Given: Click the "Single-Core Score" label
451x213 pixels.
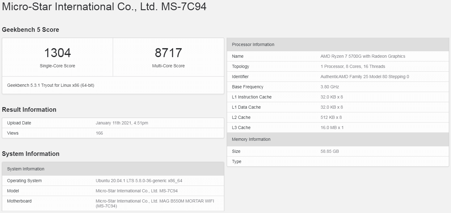Looking at the screenshot, I should pyautogui.click(x=57, y=66).
